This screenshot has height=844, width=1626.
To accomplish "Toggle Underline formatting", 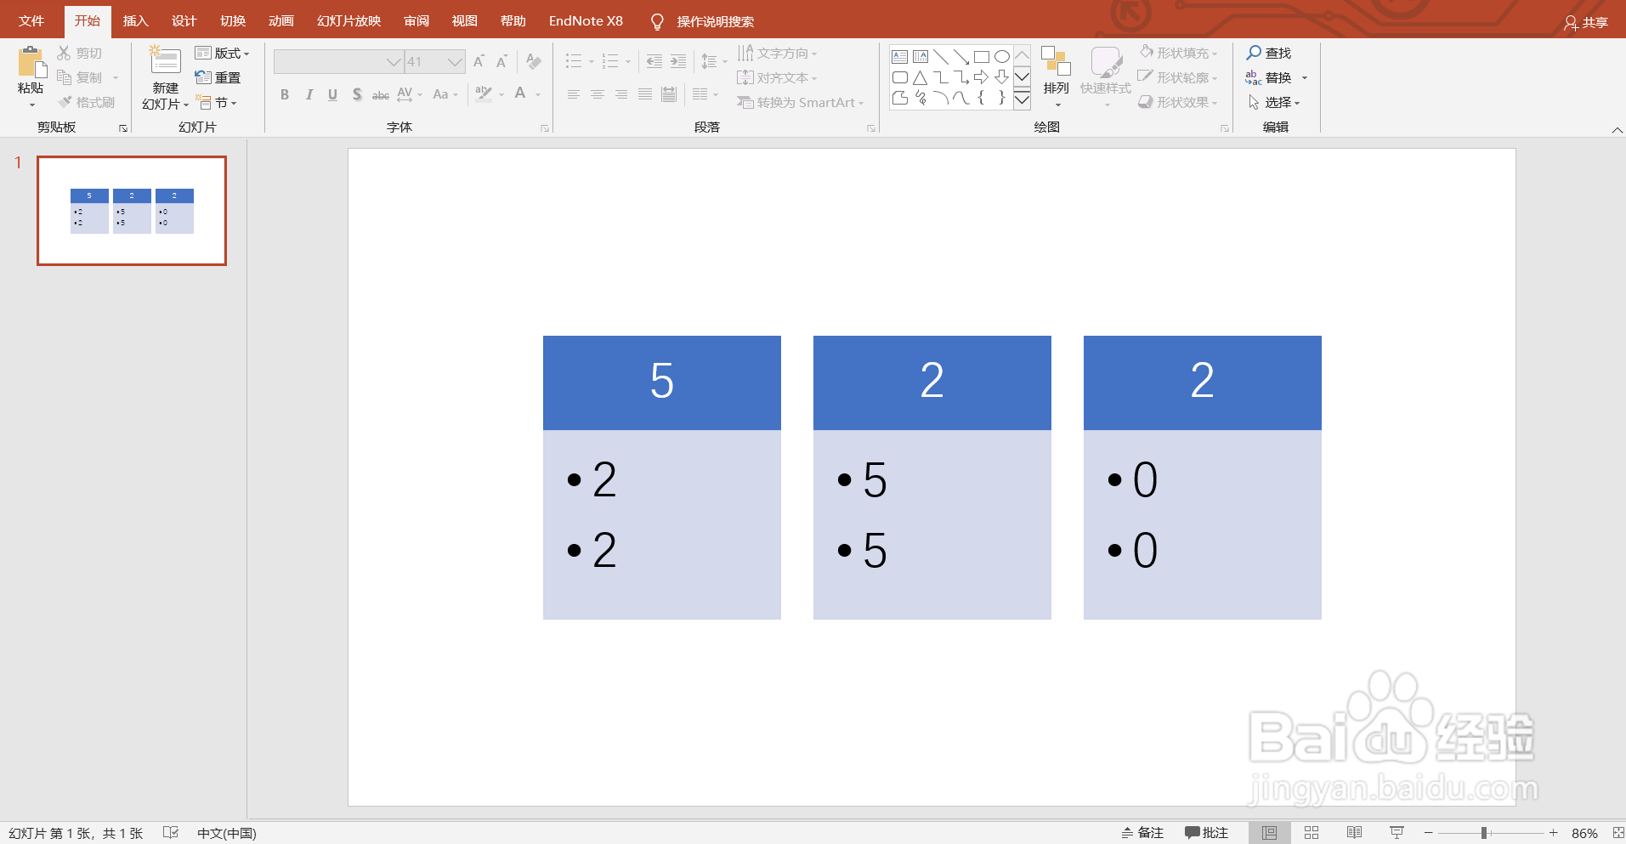I will point(333,94).
